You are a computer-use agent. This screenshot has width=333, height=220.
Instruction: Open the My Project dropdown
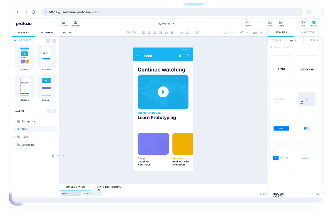coord(166,24)
